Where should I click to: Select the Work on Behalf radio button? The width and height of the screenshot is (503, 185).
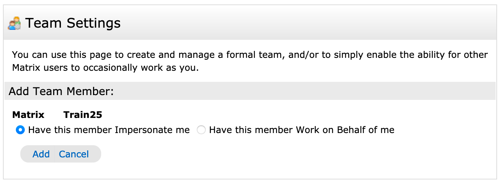(x=201, y=130)
